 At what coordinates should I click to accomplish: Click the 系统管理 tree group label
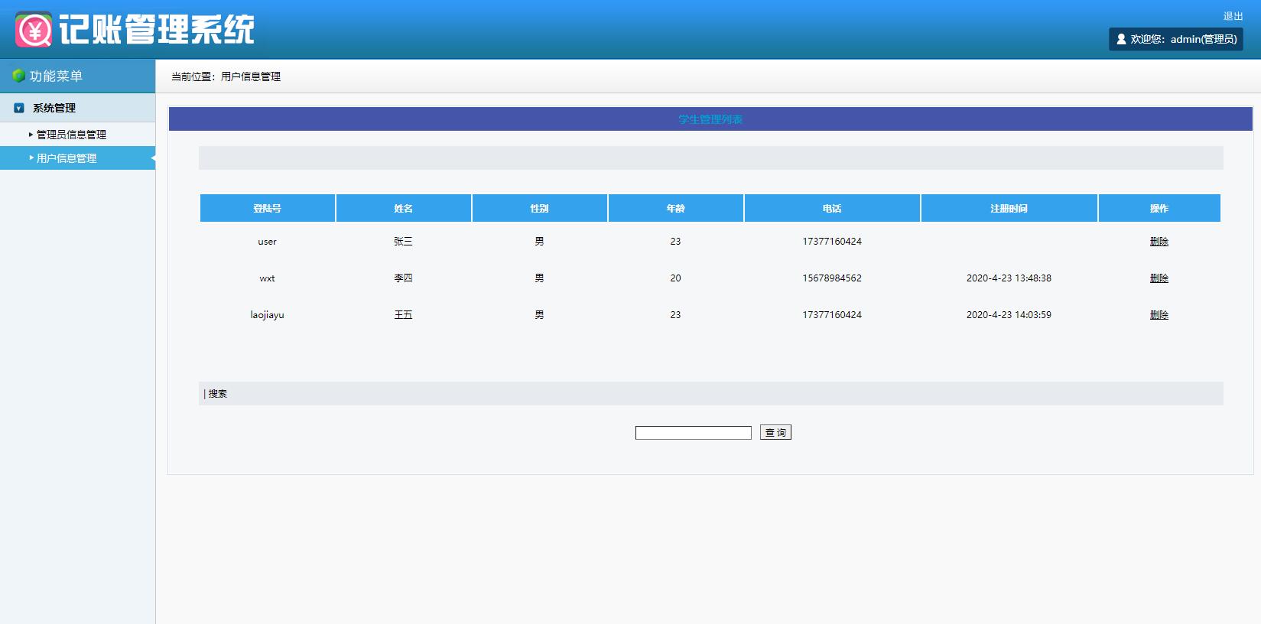tap(54, 109)
